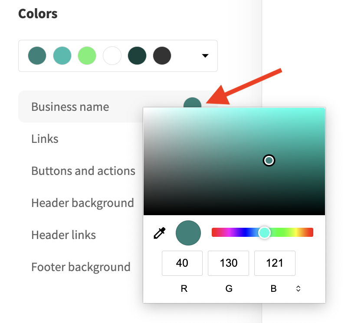Click inside the R value input field

pyautogui.click(x=182, y=263)
